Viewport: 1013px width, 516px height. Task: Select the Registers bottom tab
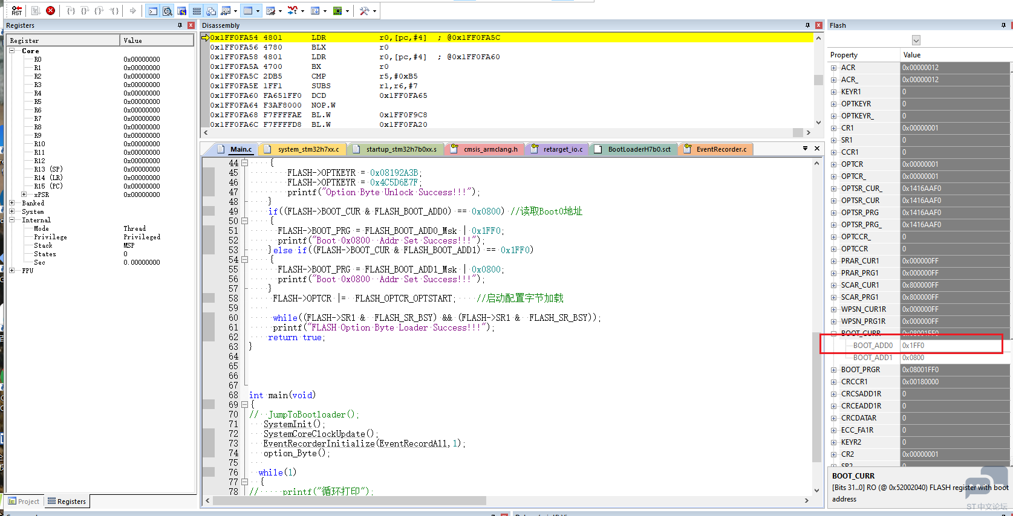(67, 501)
